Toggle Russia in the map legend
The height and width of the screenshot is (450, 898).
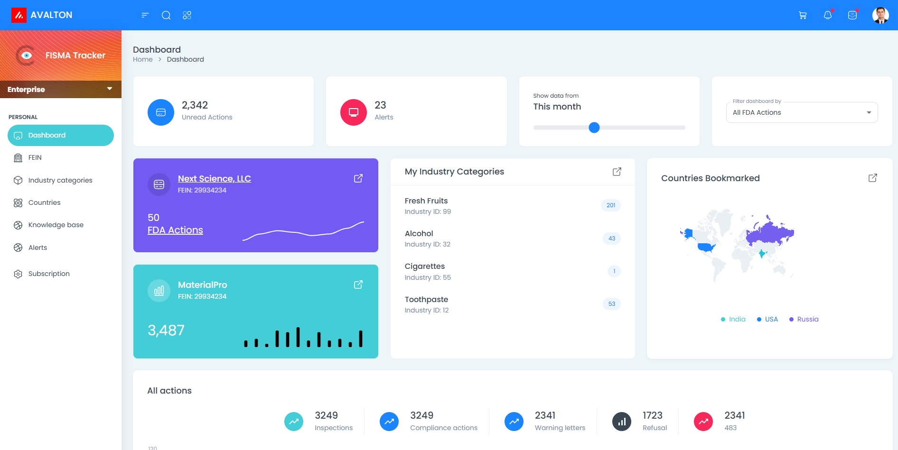click(x=804, y=319)
